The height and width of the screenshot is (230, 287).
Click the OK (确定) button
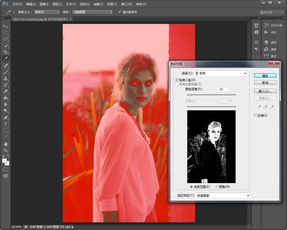[265, 76]
